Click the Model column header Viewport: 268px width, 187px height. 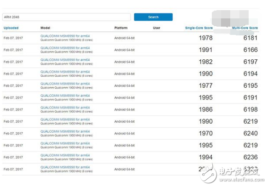[45, 28]
